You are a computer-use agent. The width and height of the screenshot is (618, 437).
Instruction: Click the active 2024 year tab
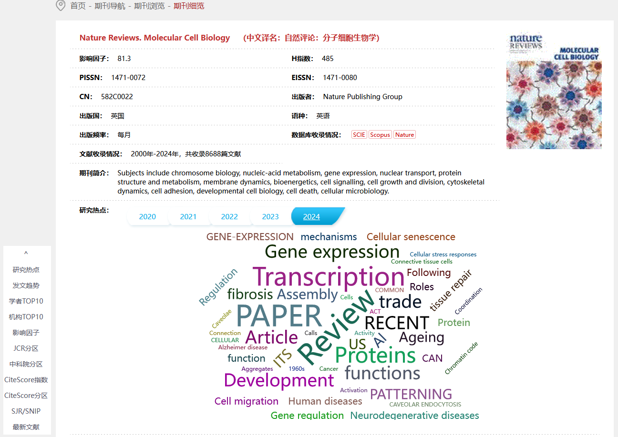312,216
